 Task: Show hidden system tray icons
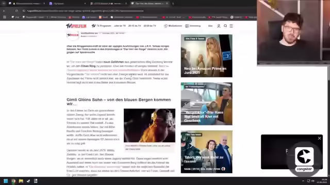coord(303,181)
